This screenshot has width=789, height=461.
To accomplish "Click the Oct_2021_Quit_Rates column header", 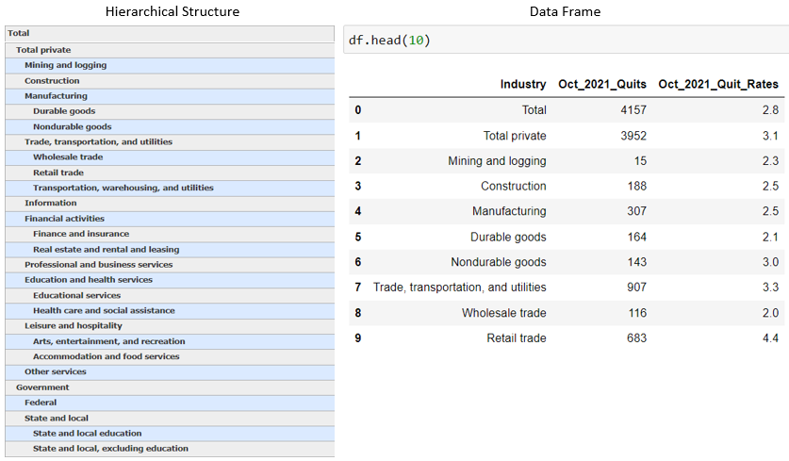I will coord(718,84).
